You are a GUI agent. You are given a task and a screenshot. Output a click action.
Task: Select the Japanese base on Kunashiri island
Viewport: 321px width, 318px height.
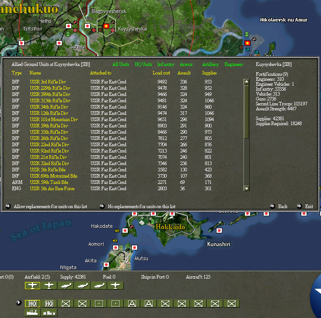pos(219,231)
